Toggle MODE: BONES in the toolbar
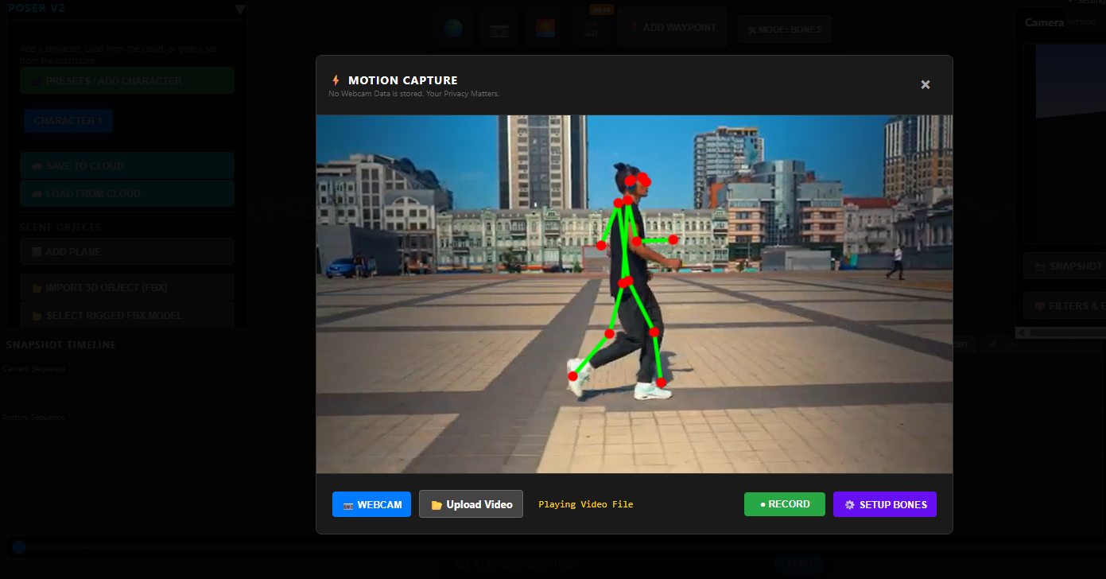This screenshot has height=579, width=1106. (785, 29)
